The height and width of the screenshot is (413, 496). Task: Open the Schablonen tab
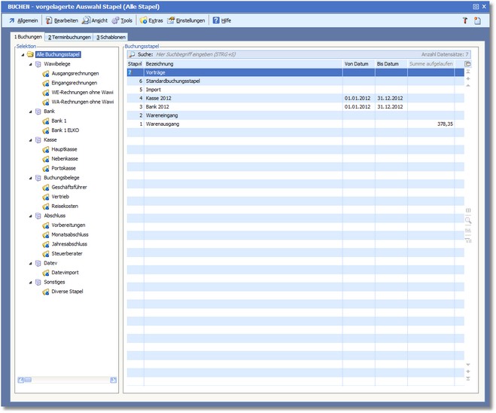[111, 37]
